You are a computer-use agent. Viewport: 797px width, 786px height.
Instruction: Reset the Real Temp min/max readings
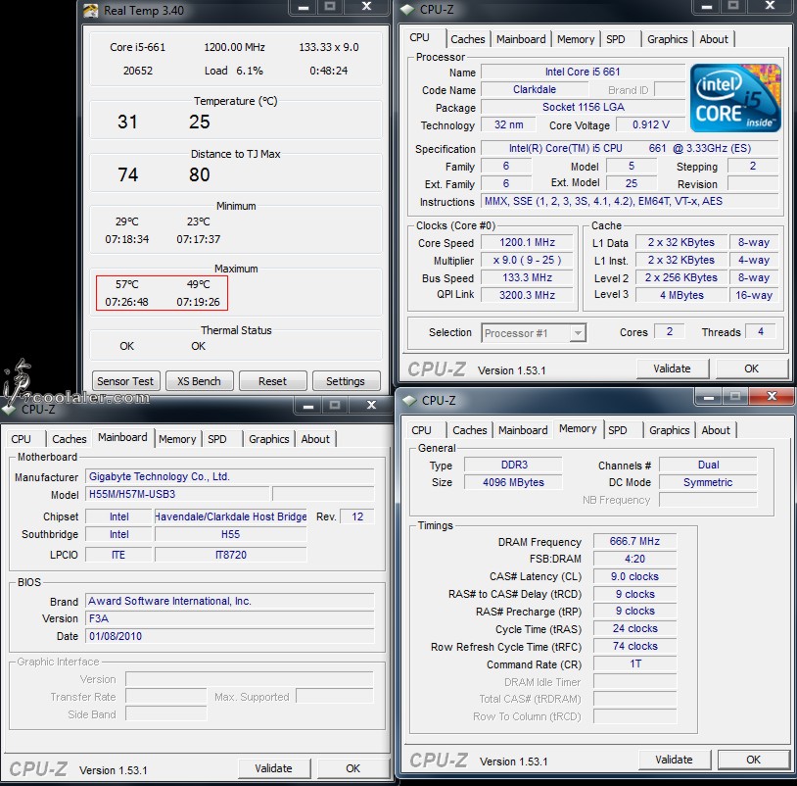pyautogui.click(x=272, y=381)
